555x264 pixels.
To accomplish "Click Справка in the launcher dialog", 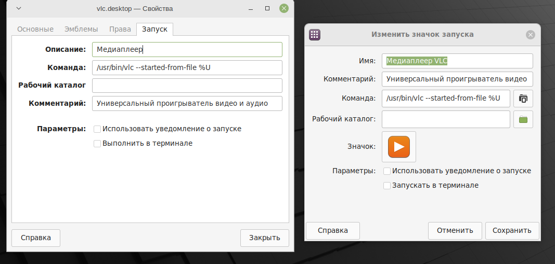I will pos(332,231).
